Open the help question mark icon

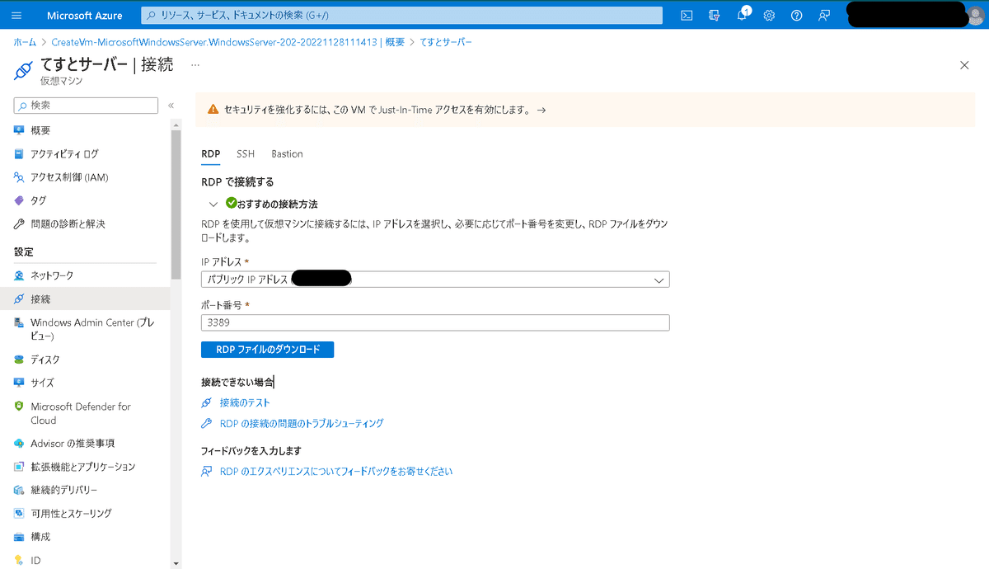[x=796, y=16]
